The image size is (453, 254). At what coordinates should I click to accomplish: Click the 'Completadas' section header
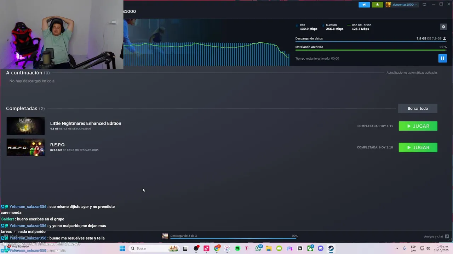pos(25,108)
